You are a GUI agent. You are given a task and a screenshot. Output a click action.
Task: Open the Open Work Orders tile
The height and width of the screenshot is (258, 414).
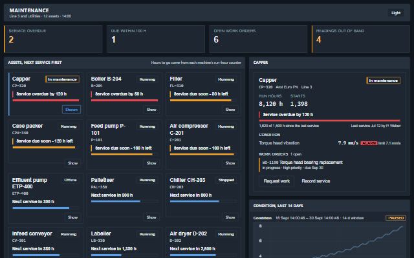pyautogui.click(x=258, y=39)
